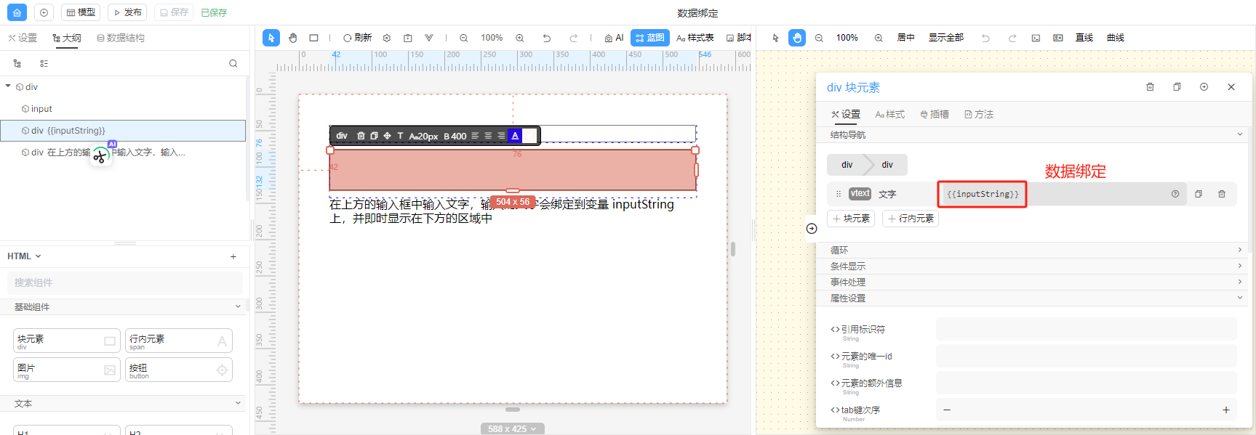Image resolution: width=1256 pixels, height=435 pixels.
Task: Click the undo arrow in the canvas toolbar
Action: tap(546, 38)
